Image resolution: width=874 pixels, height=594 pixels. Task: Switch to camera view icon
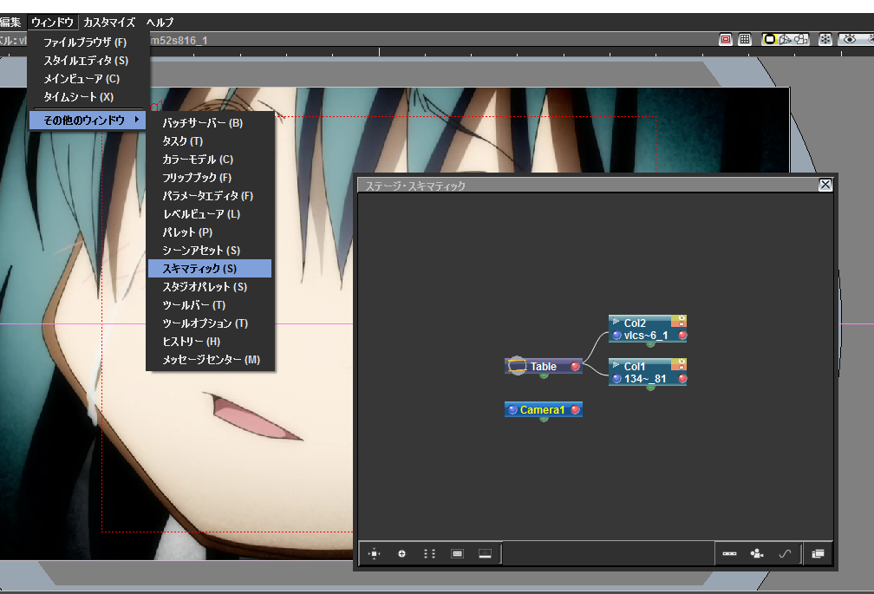pos(801,39)
